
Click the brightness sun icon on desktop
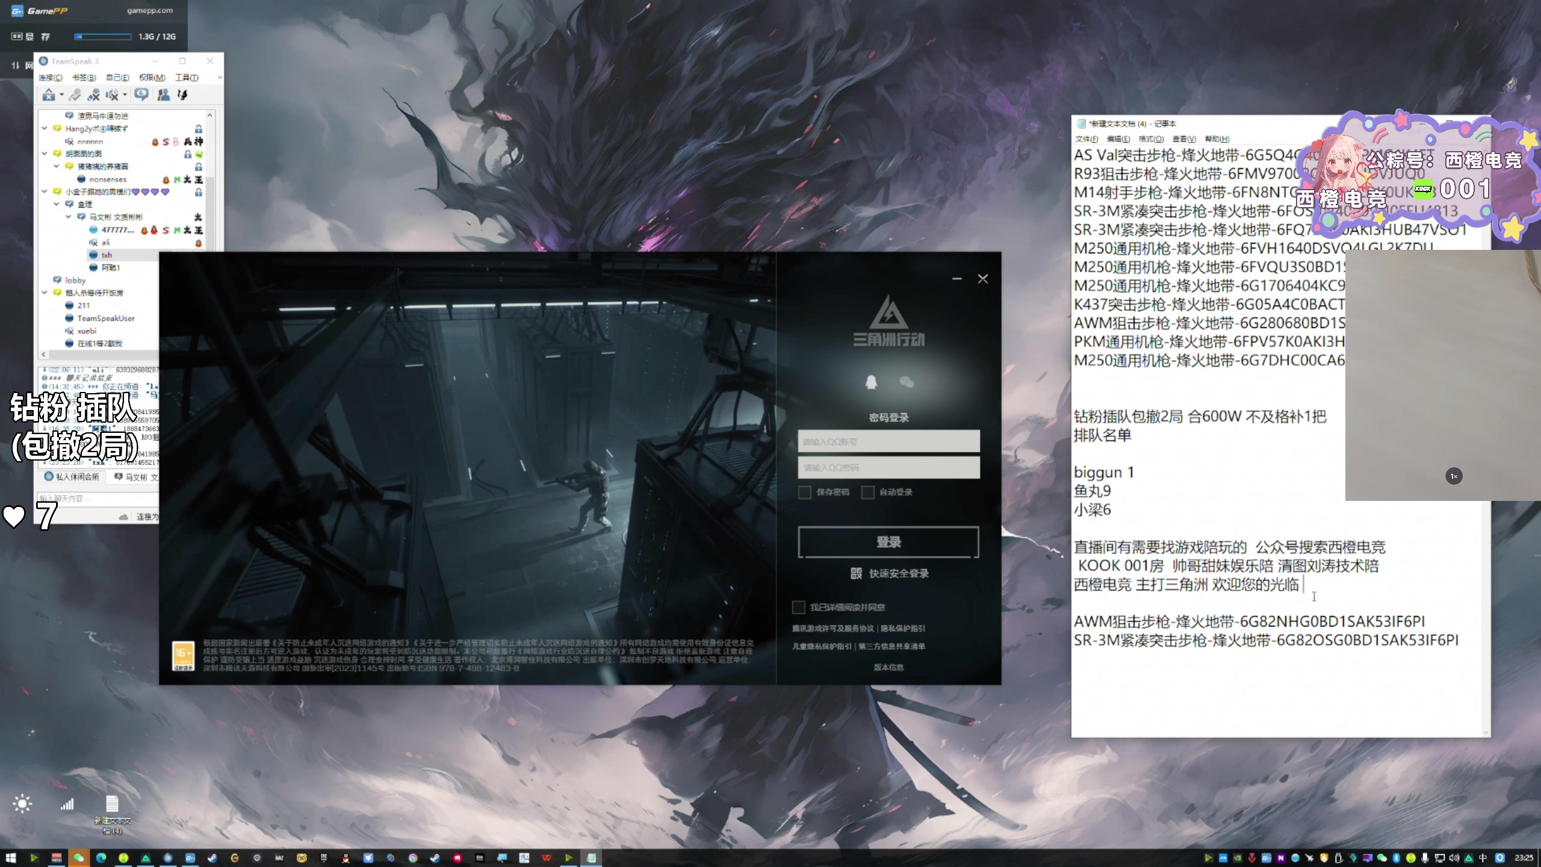click(x=22, y=804)
